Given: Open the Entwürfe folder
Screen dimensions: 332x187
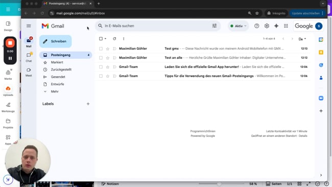Looking at the screenshot, I should point(57,84).
